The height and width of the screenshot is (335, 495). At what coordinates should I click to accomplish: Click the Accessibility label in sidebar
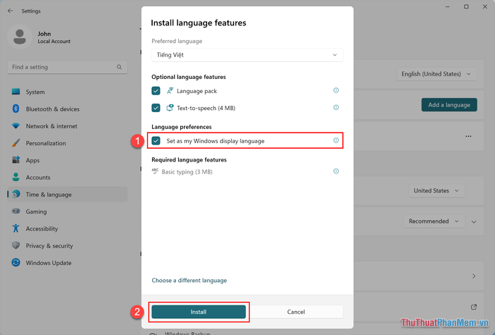42,229
